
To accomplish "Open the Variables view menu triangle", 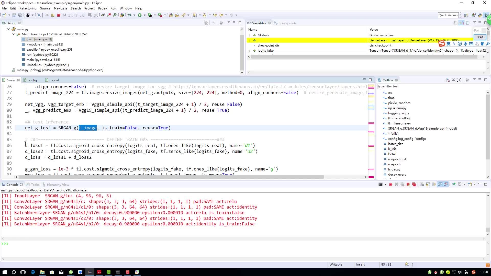I will (x=474, y=22).
